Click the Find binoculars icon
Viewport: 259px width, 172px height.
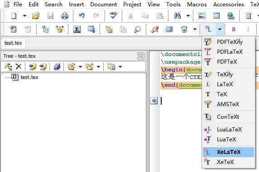pyautogui.click(x=177, y=16)
